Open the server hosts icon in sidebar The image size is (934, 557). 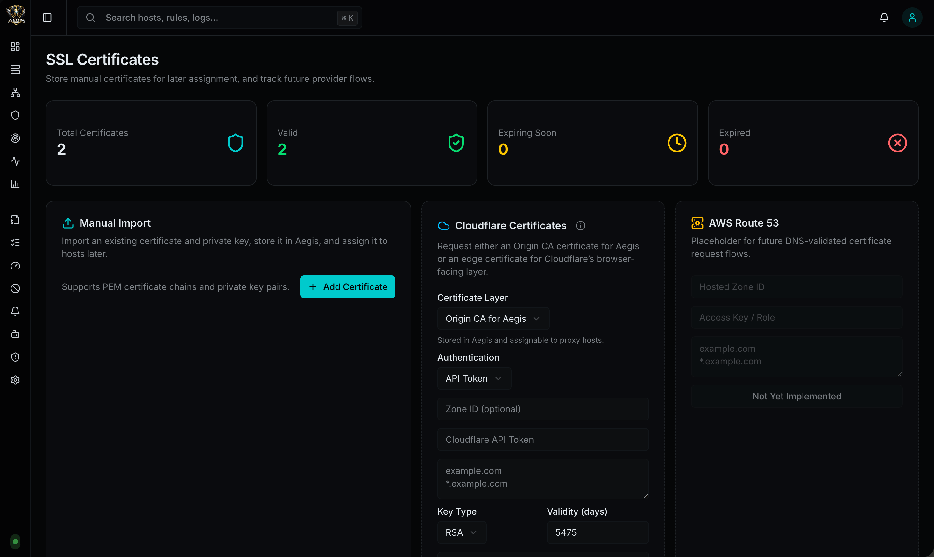pos(15,69)
